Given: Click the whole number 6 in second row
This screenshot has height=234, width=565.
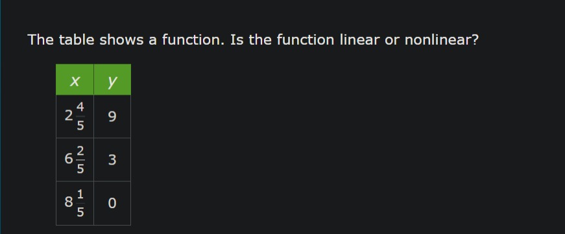Looking at the screenshot, I should 69,159.
